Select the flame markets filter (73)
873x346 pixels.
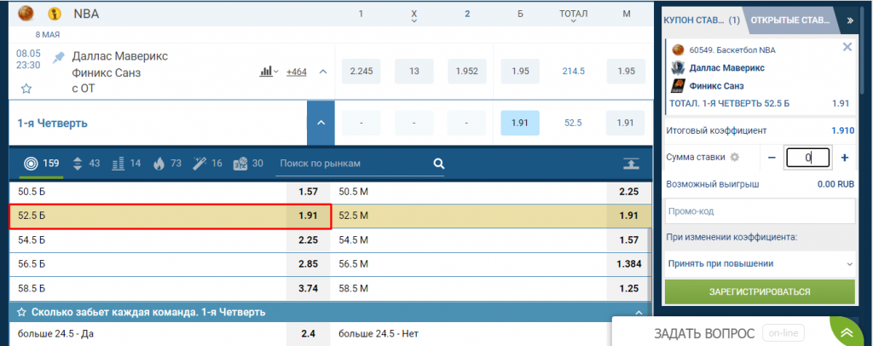click(x=159, y=163)
